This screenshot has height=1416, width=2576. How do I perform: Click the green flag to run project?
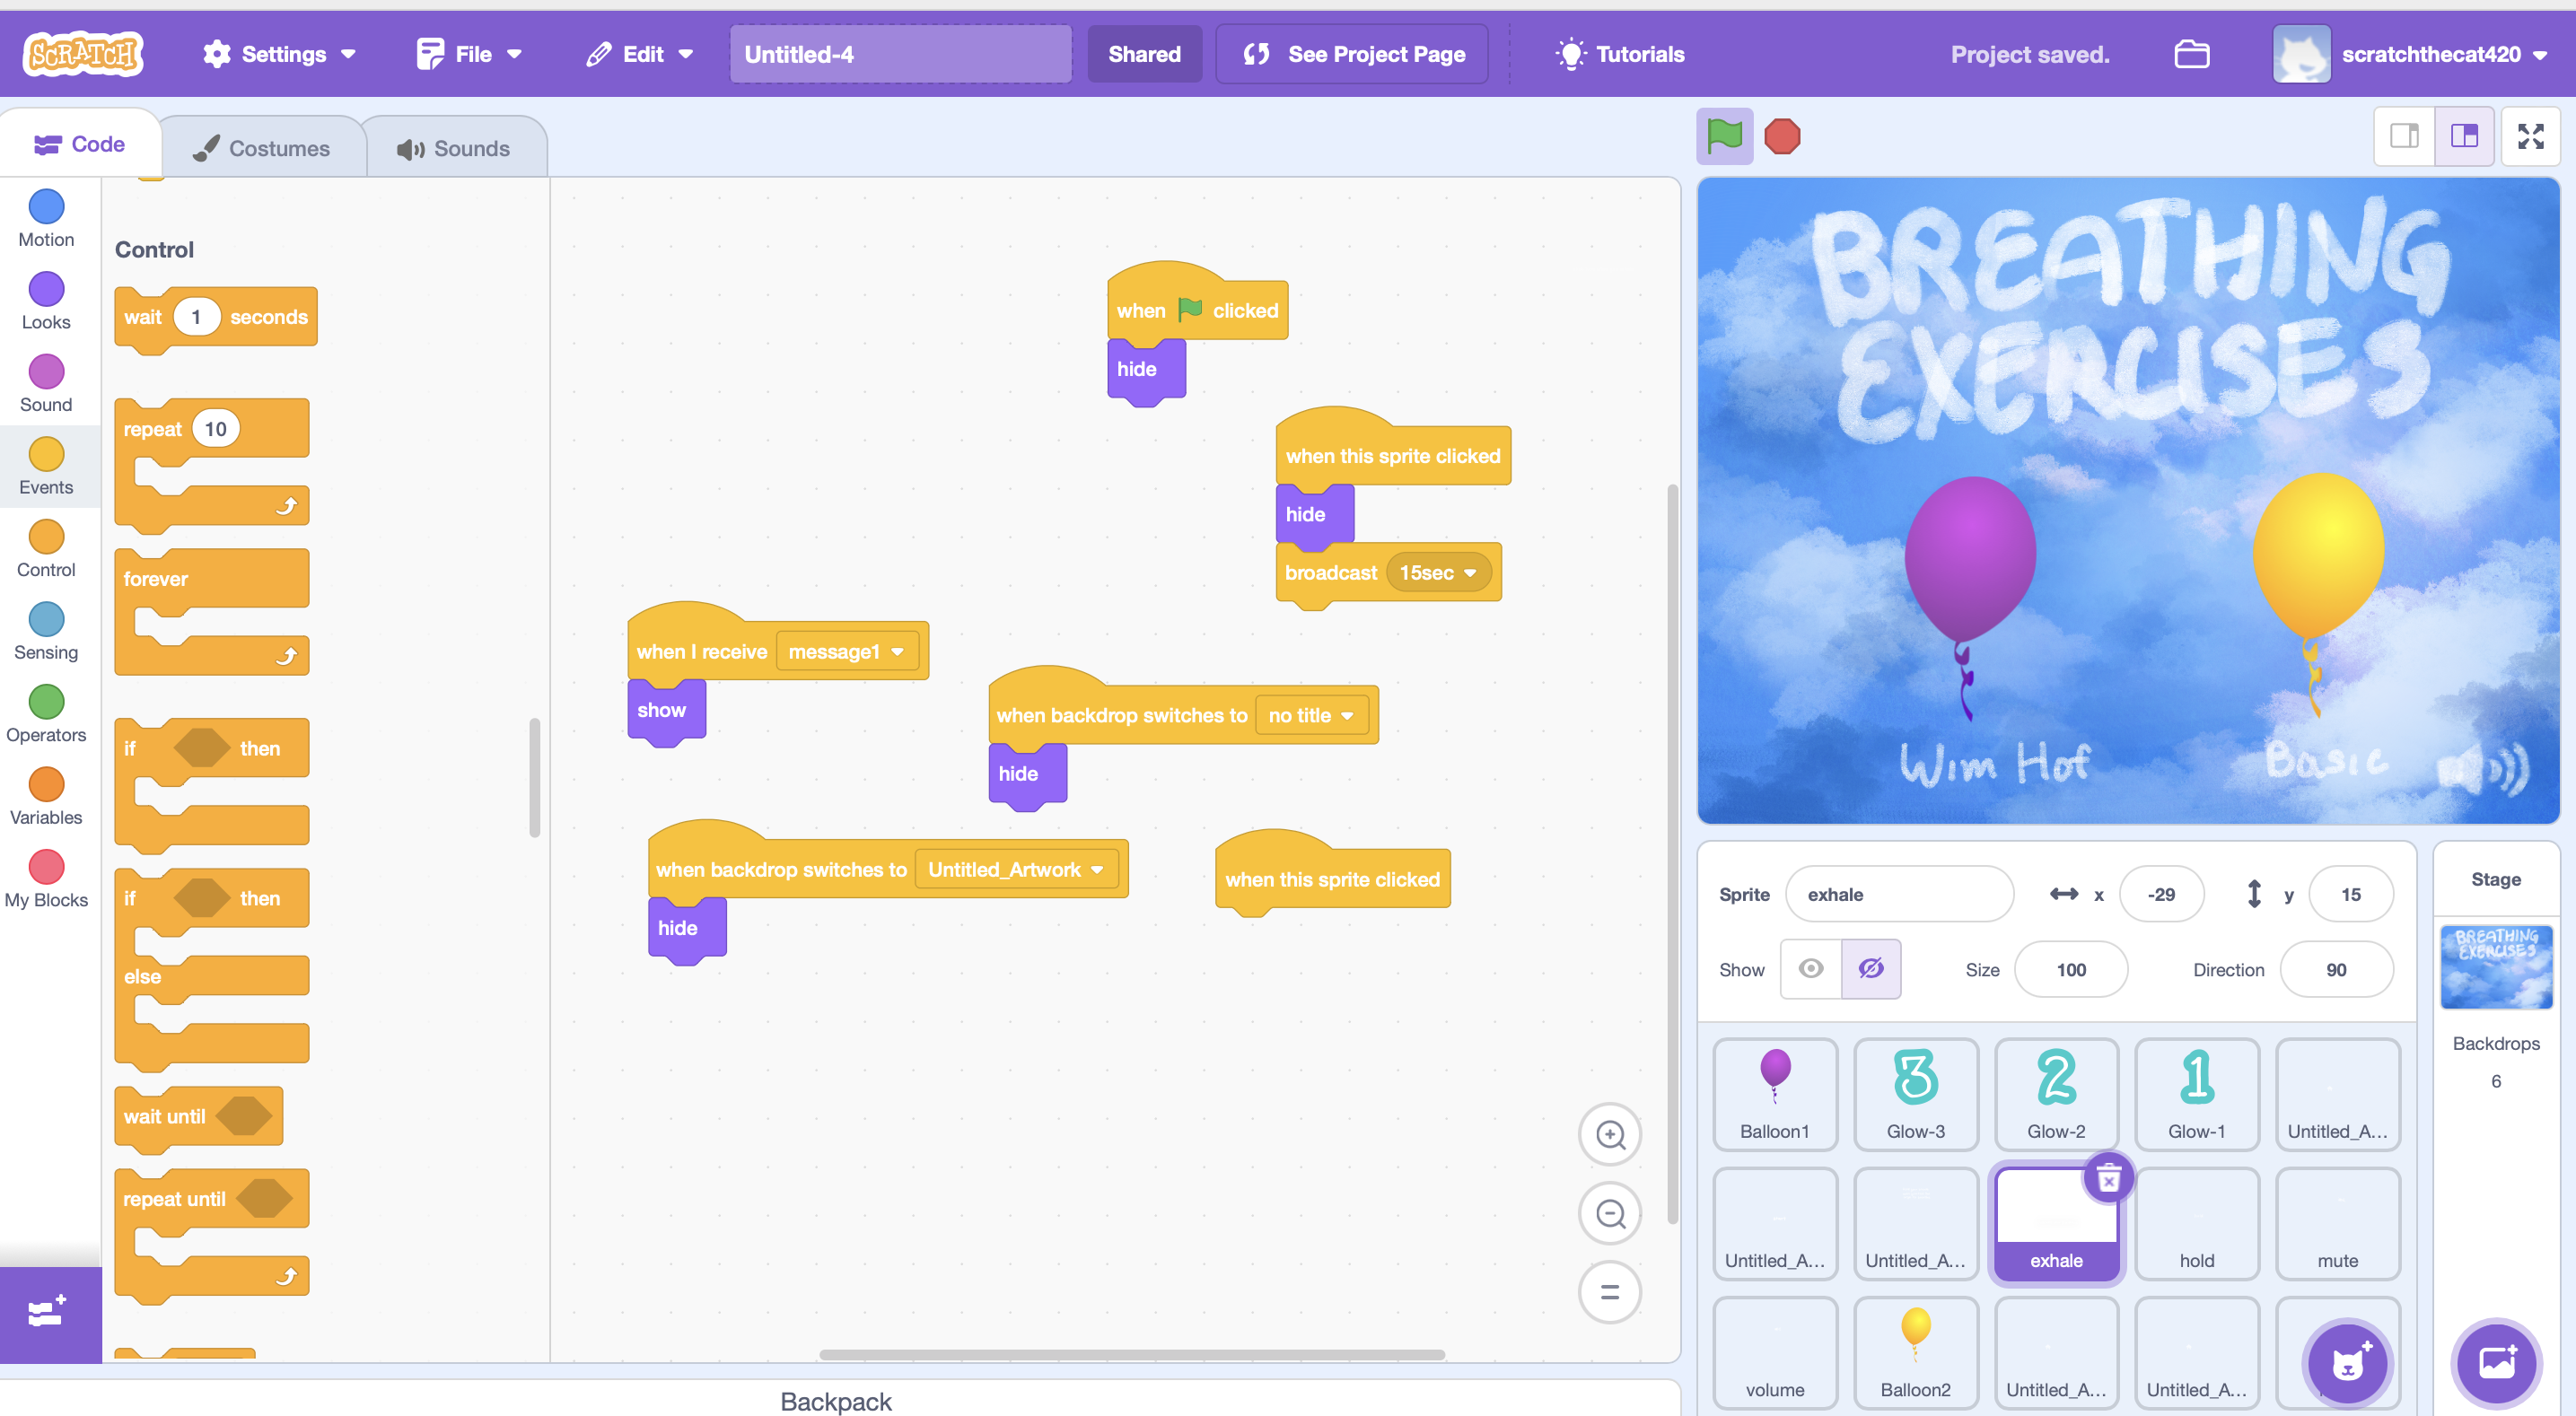click(x=1724, y=136)
